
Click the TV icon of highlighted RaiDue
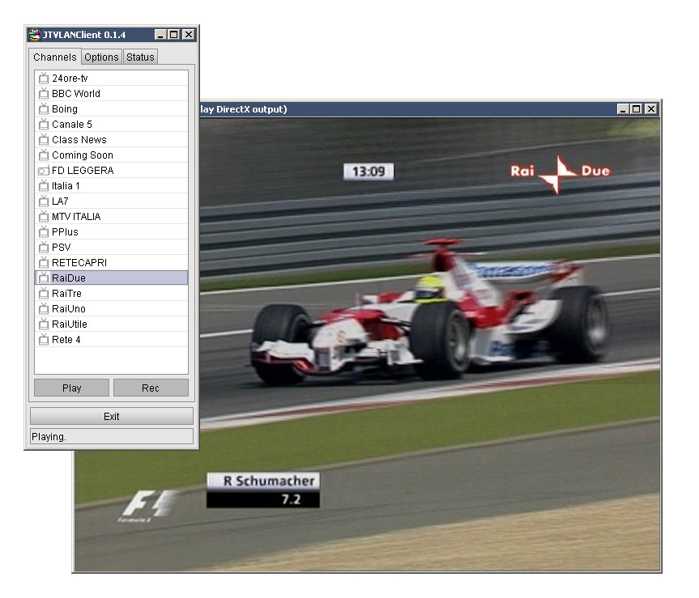(x=43, y=278)
